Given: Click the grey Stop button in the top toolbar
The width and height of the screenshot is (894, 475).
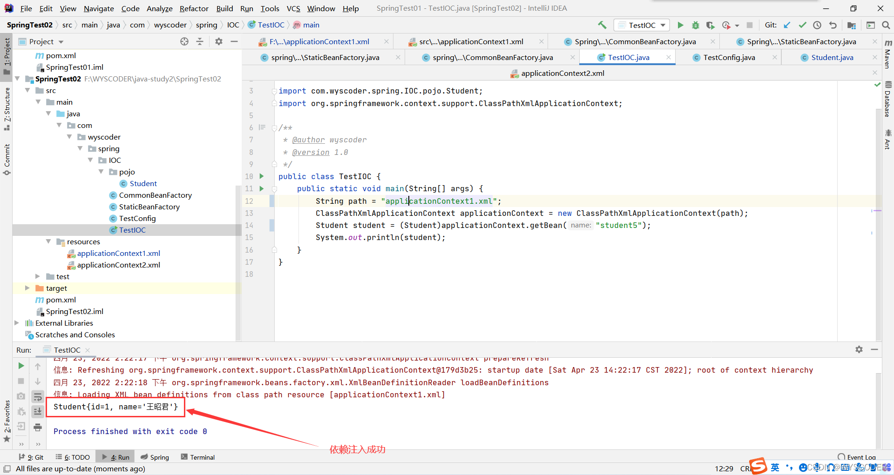Looking at the screenshot, I should (750, 25).
